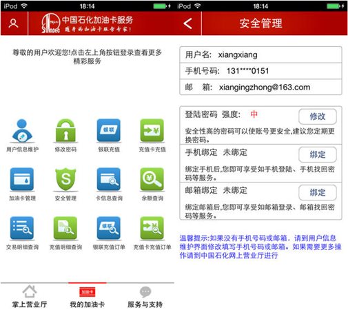Open 卡信息查询 icon
348x310 pixels.
[x=109, y=179]
